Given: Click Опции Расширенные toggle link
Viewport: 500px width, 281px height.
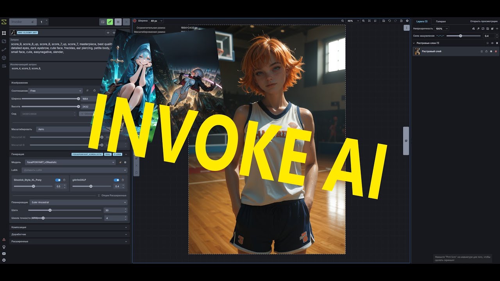Looking at the screenshot, I should pos(112,195).
